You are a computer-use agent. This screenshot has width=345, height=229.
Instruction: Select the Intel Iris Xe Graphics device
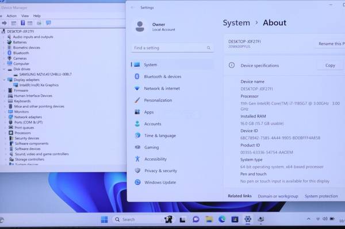click(x=39, y=85)
